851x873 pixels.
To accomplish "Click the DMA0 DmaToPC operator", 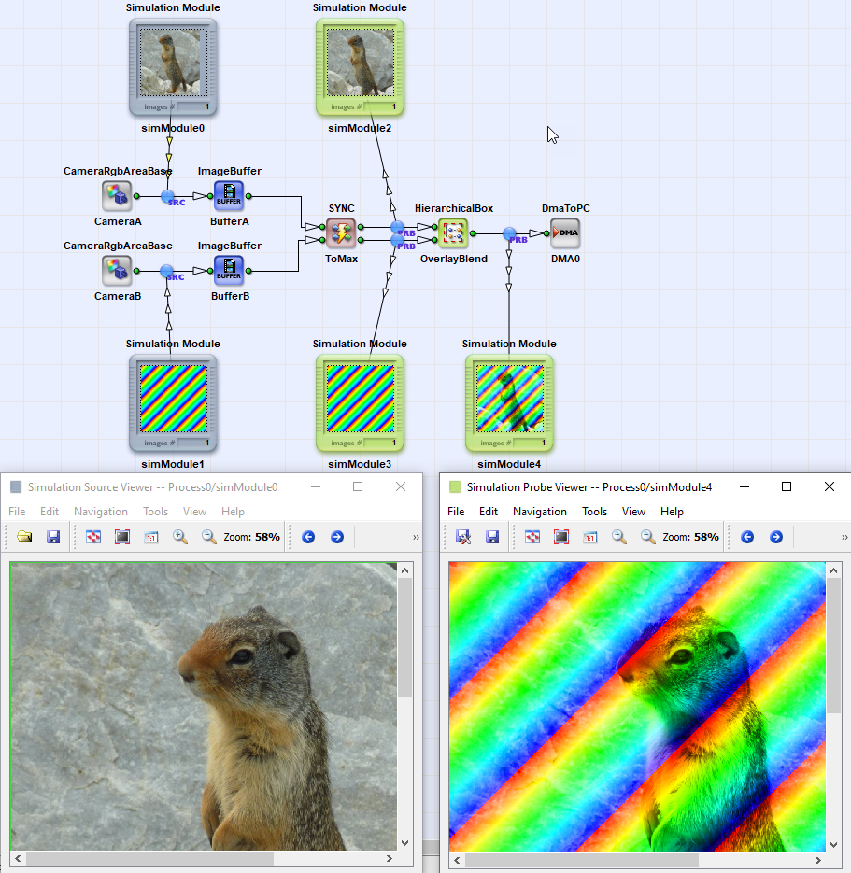I will [565, 233].
